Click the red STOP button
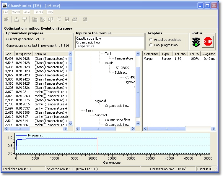The width and height of the screenshot is (223, 177). pos(208,42)
